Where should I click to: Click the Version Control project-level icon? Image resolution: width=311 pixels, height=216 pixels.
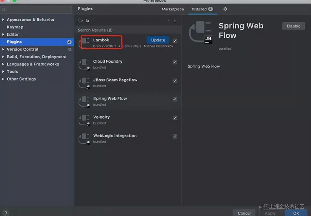(x=70, y=49)
